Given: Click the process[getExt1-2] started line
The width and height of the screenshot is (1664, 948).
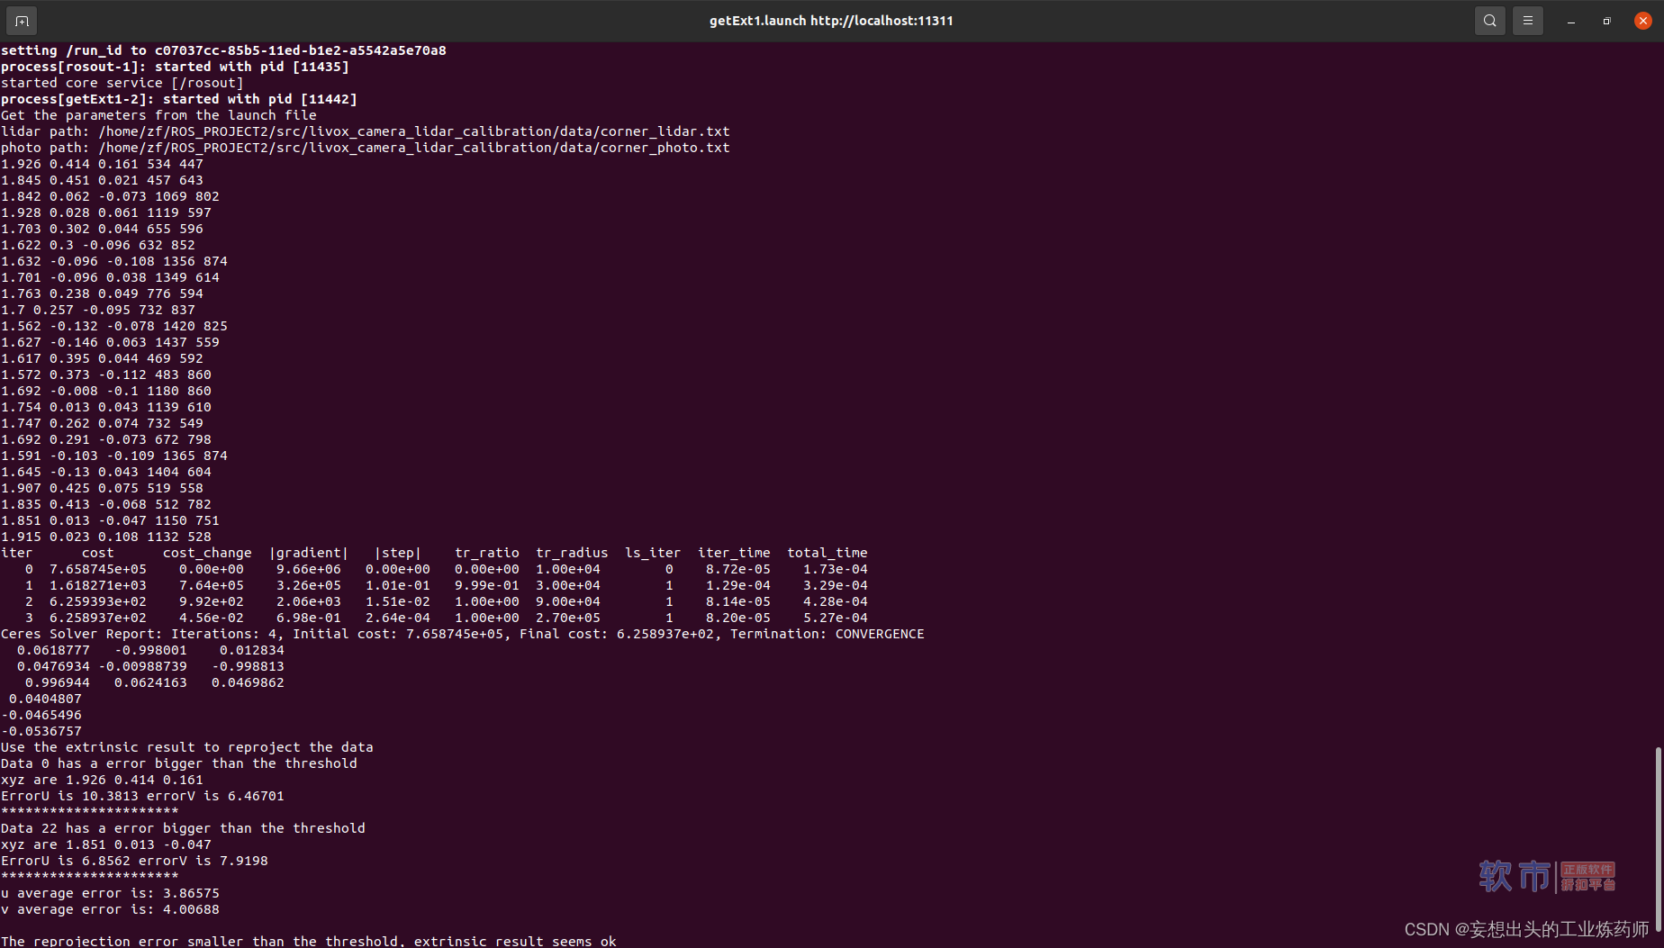Looking at the screenshot, I should pyautogui.click(x=179, y=99).
